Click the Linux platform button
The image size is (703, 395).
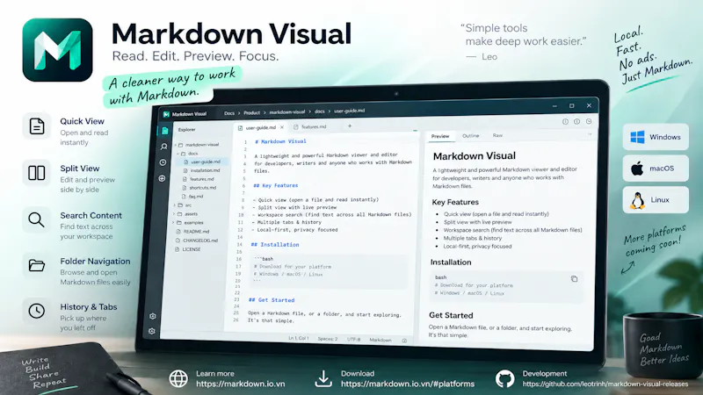[x=656, y=200]
